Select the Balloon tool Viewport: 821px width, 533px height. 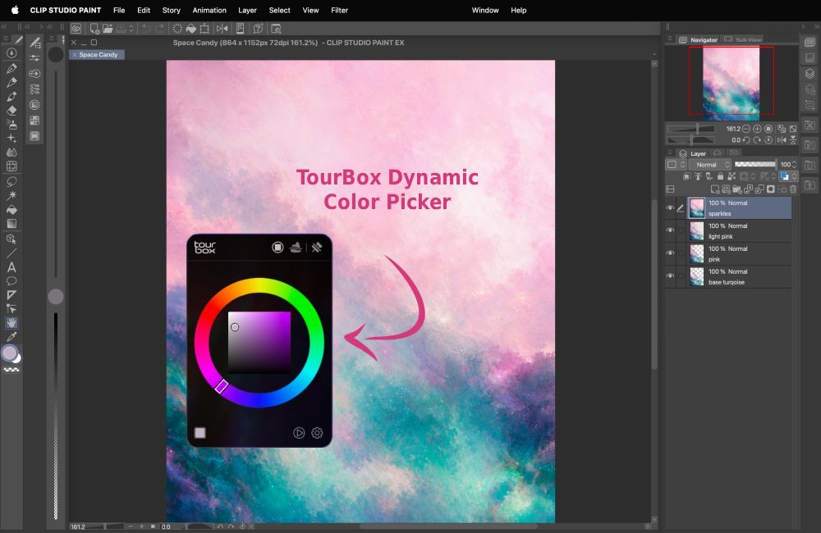point(11,281)
